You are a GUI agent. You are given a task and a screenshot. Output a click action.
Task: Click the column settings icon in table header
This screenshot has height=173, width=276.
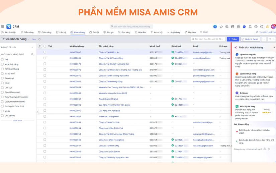tap(40, 46)
